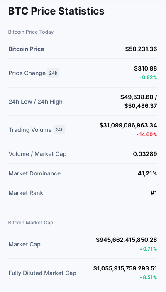Select the $50,231.36 price value
This screenshot has height=292, width=166.
141,49
